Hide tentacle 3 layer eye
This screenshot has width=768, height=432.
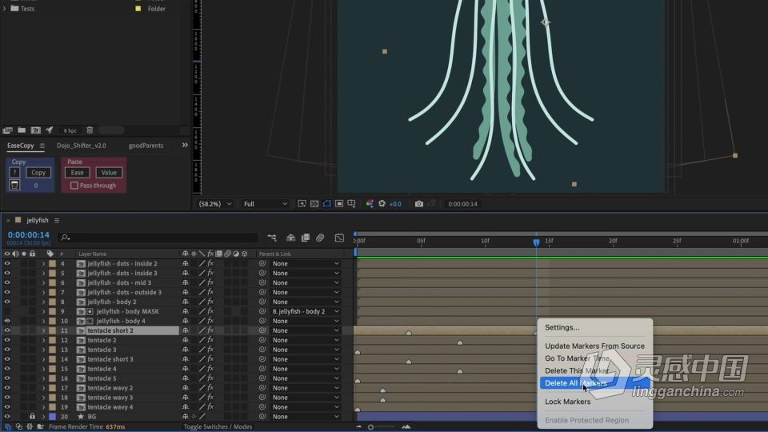(7, 350)
